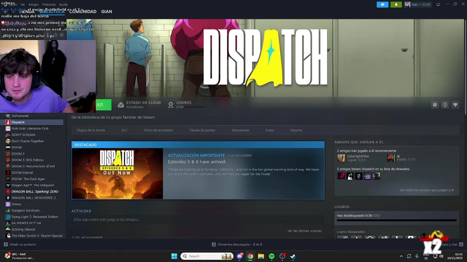Open the game info icon
467x262 pixels.
point(445,105)
